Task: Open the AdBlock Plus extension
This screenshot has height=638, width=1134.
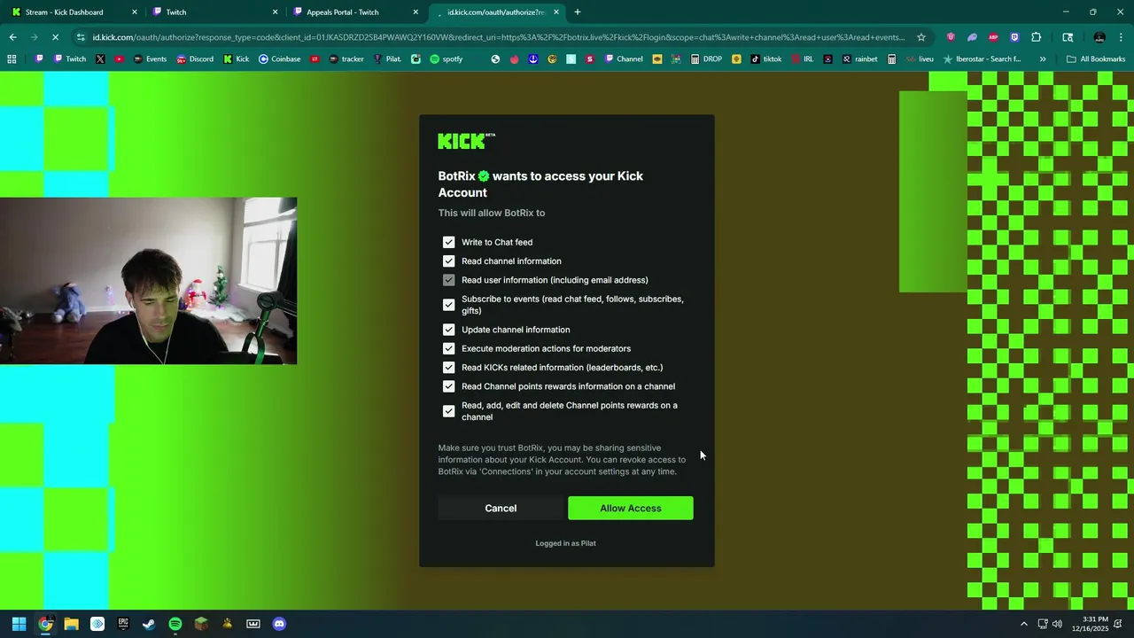Action: (x=993, y=37)
